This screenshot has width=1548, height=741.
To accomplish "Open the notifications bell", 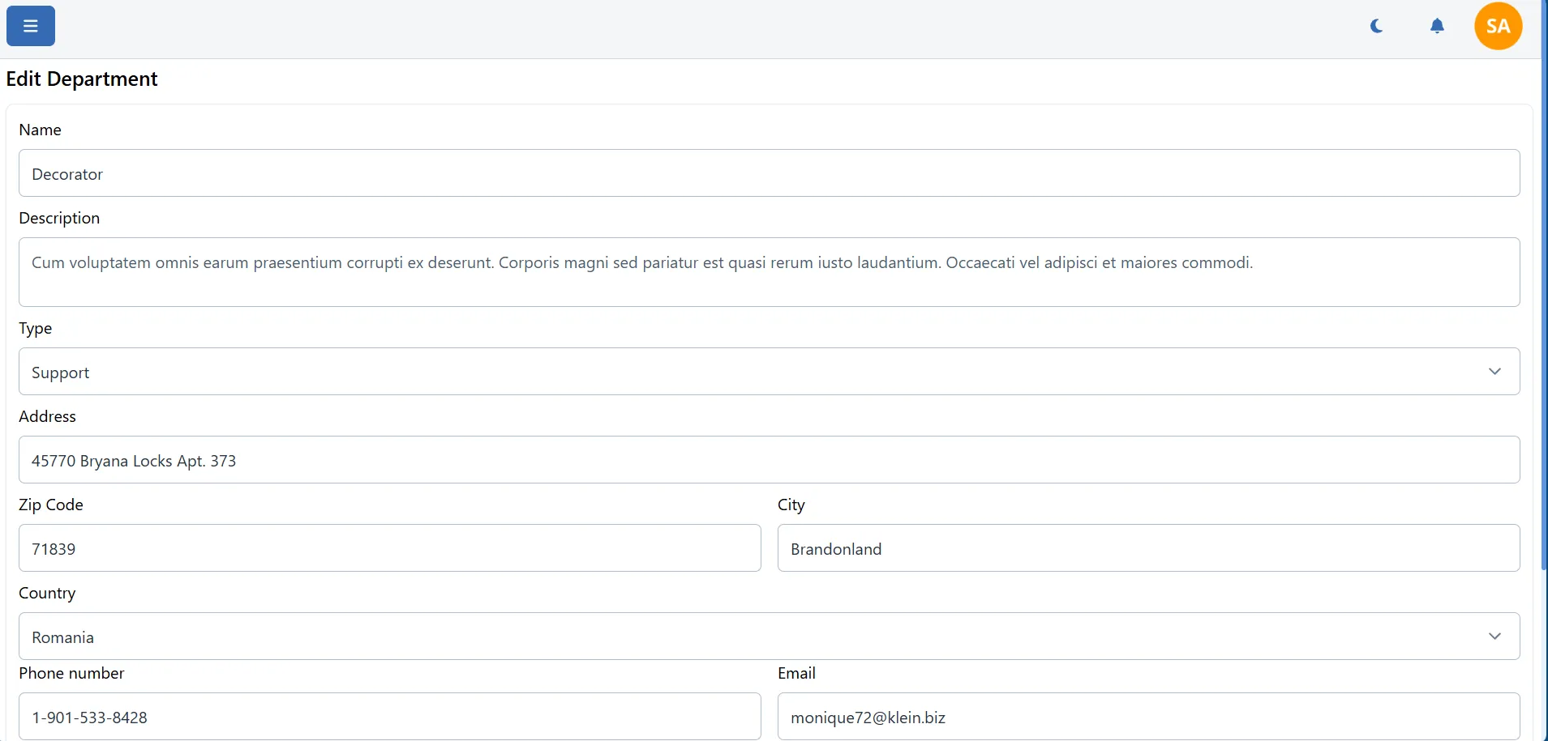I will coord(1437,26).
